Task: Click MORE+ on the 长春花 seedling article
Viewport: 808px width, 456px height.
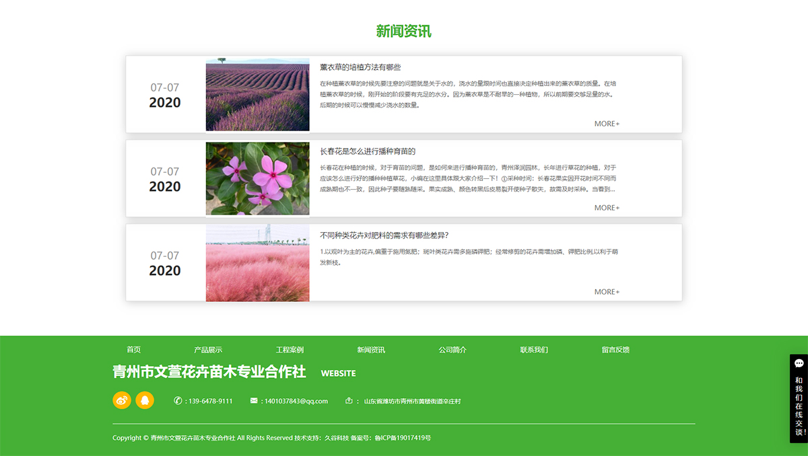Action: pyautogui.click(x=607, y=208)
